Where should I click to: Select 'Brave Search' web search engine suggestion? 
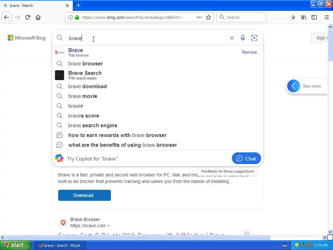[x=157, y=75]
